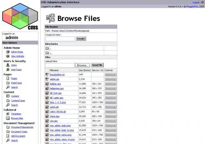Click the ContentTypes folder icon
This screenshot has width=205, height=144.
tap(8, 100)
